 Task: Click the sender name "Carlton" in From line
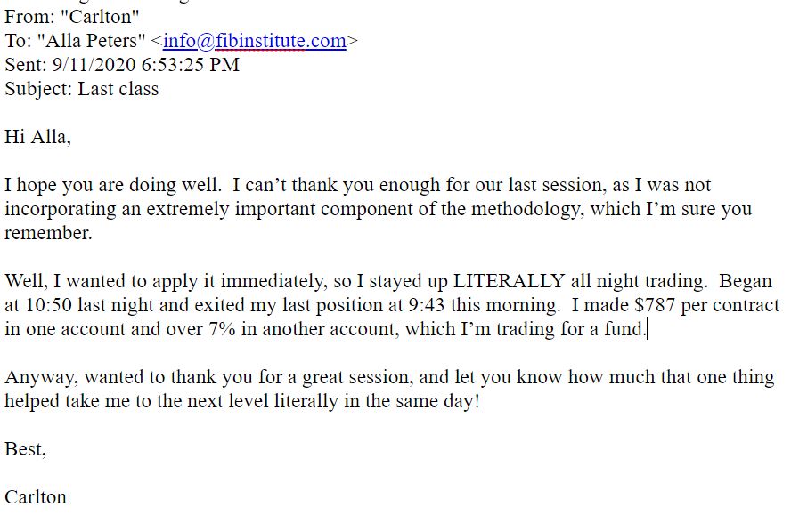click(x=100, y=17)
